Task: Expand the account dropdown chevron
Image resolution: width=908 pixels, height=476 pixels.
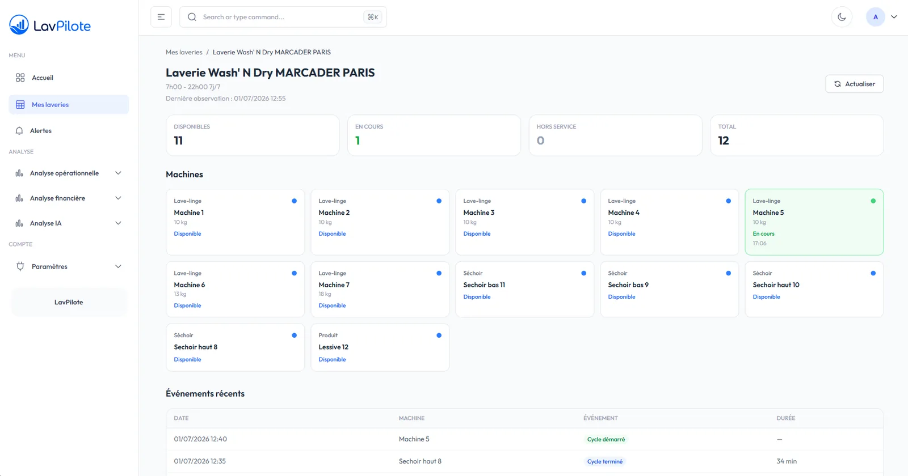Action: tap(894, 17)
